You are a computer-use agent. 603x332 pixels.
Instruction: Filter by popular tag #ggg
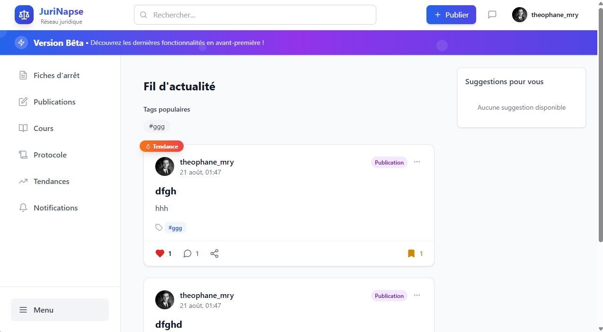tap(157, 126)
